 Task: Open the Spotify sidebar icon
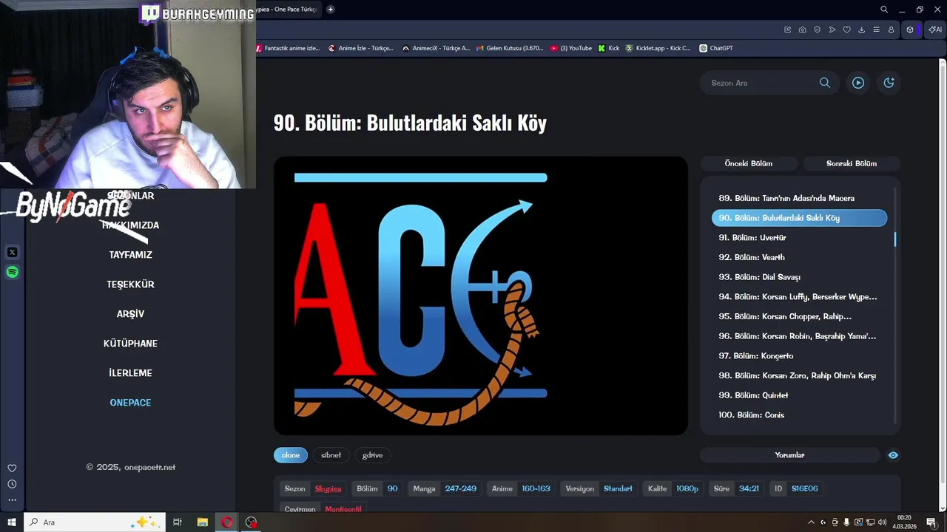coord(12,272)
